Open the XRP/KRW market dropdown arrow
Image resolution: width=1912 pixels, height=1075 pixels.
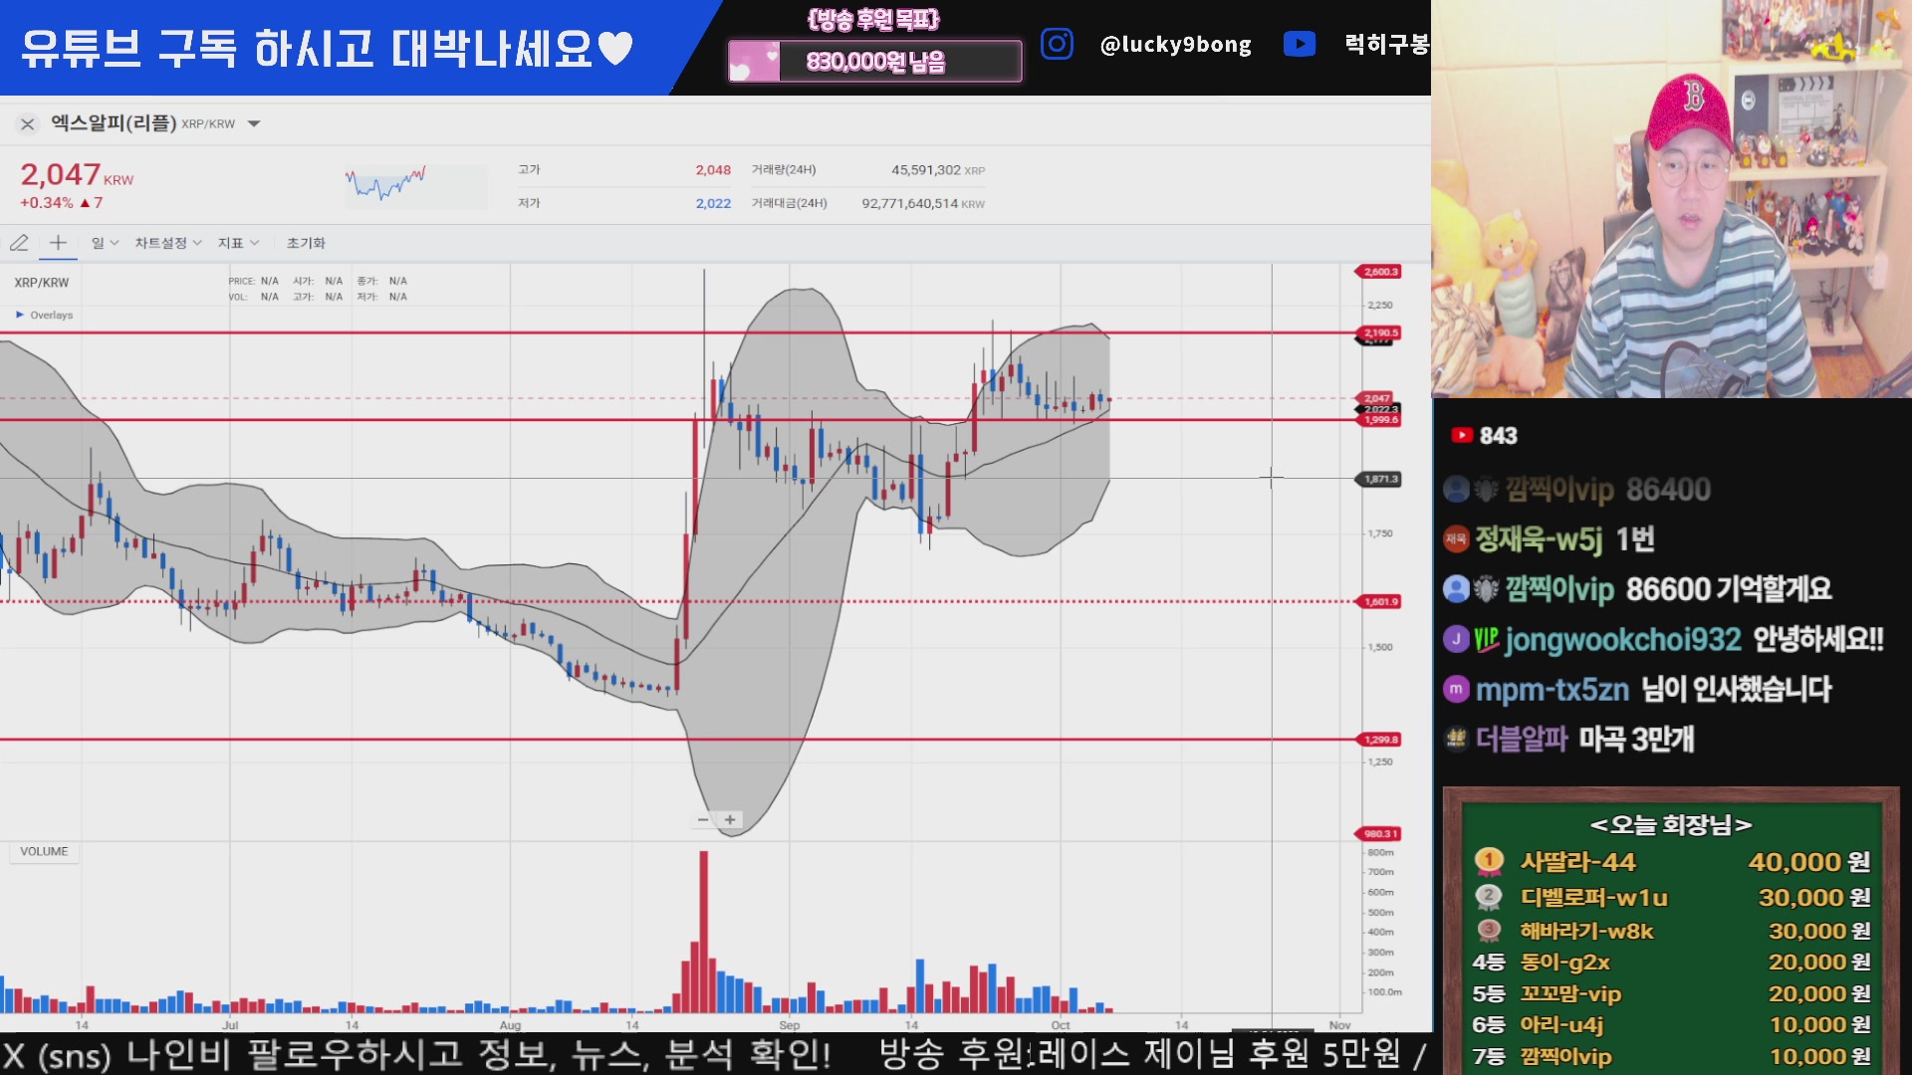pyautogui.click(x=254, y=124)
